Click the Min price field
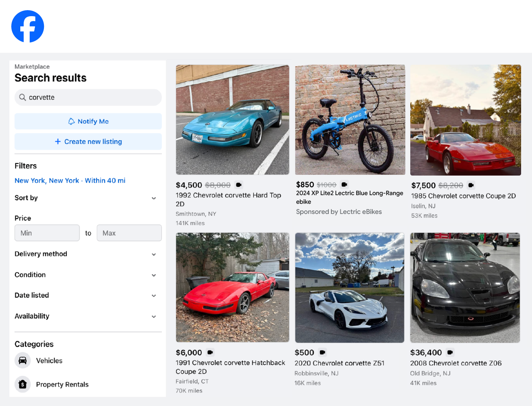This screenshot has height=406, width=532. 47,233
